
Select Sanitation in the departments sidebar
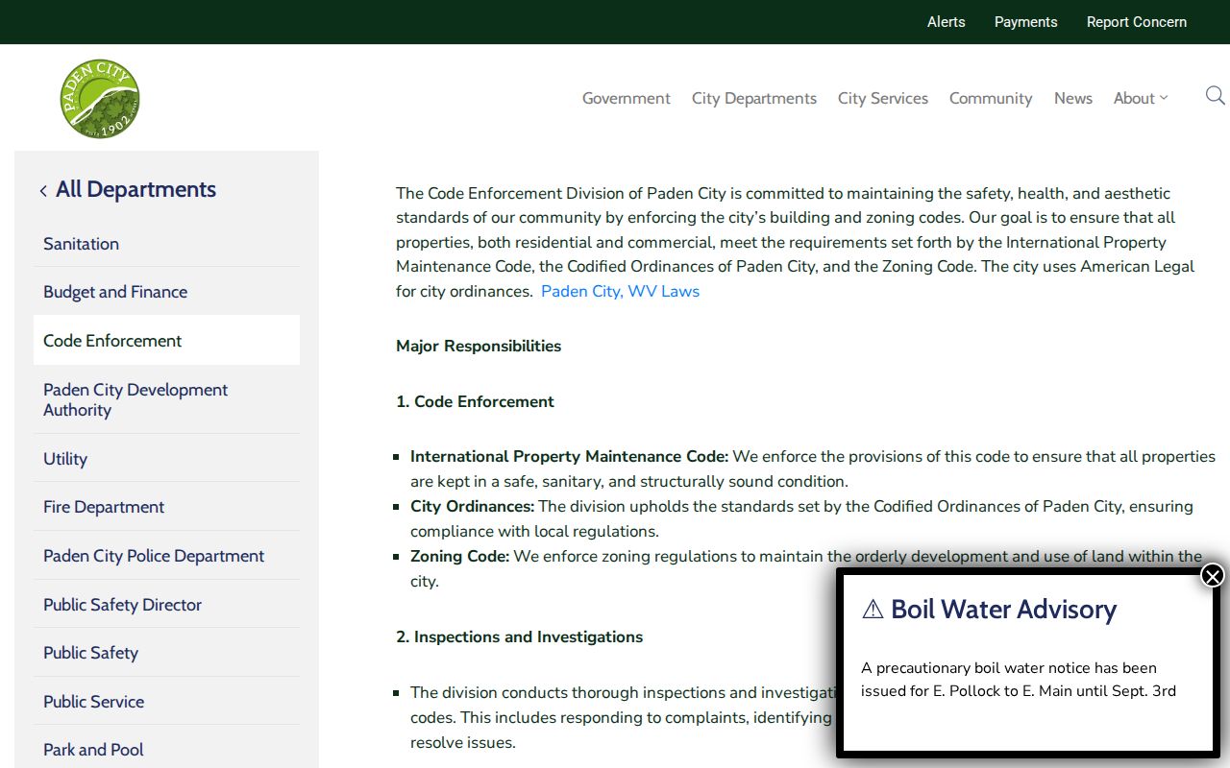166,243
